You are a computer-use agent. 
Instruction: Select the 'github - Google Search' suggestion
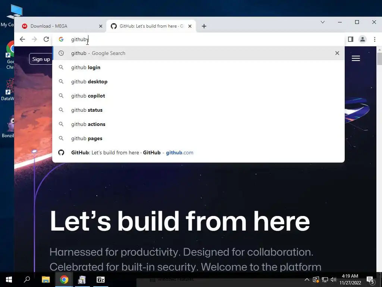coord(198,53)
